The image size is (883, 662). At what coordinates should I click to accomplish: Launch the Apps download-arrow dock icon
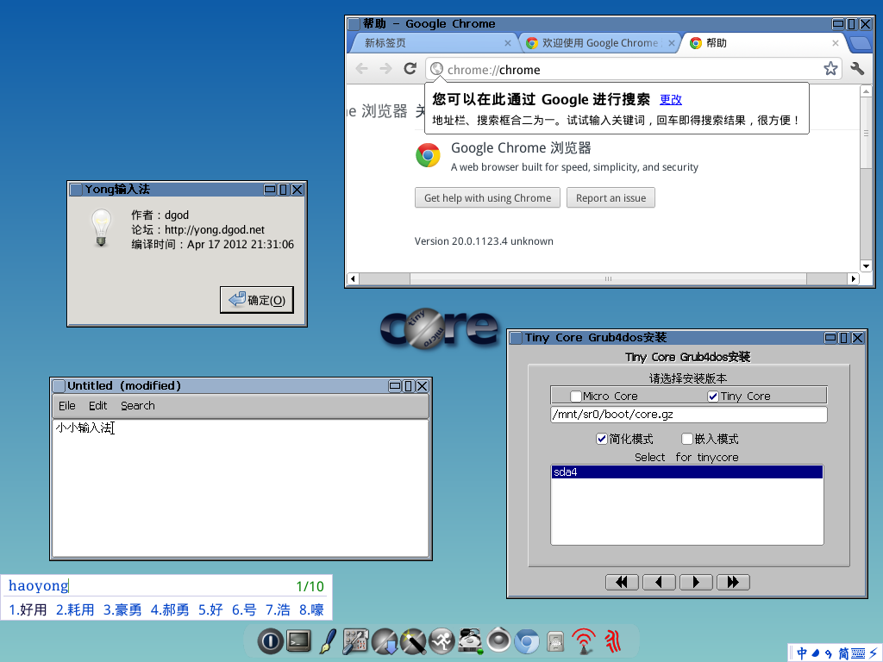[385, 641]
